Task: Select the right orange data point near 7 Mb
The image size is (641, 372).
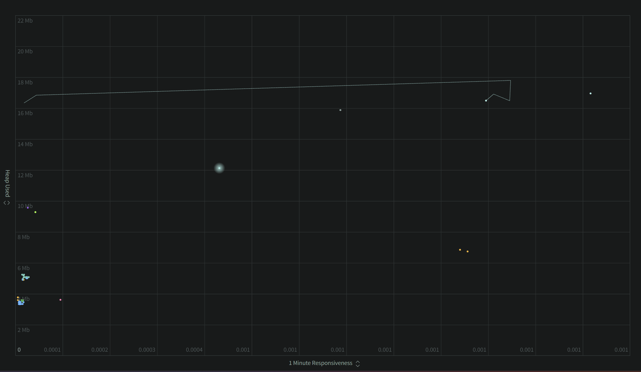Action: (x=468, y=251)
